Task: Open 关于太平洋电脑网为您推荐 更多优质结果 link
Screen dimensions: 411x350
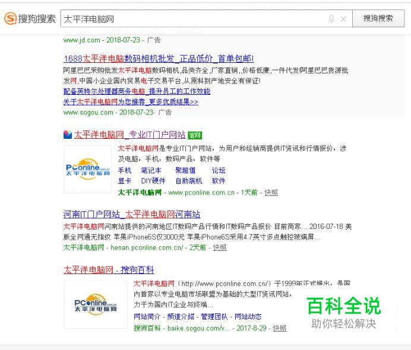Action: point(131,102)
